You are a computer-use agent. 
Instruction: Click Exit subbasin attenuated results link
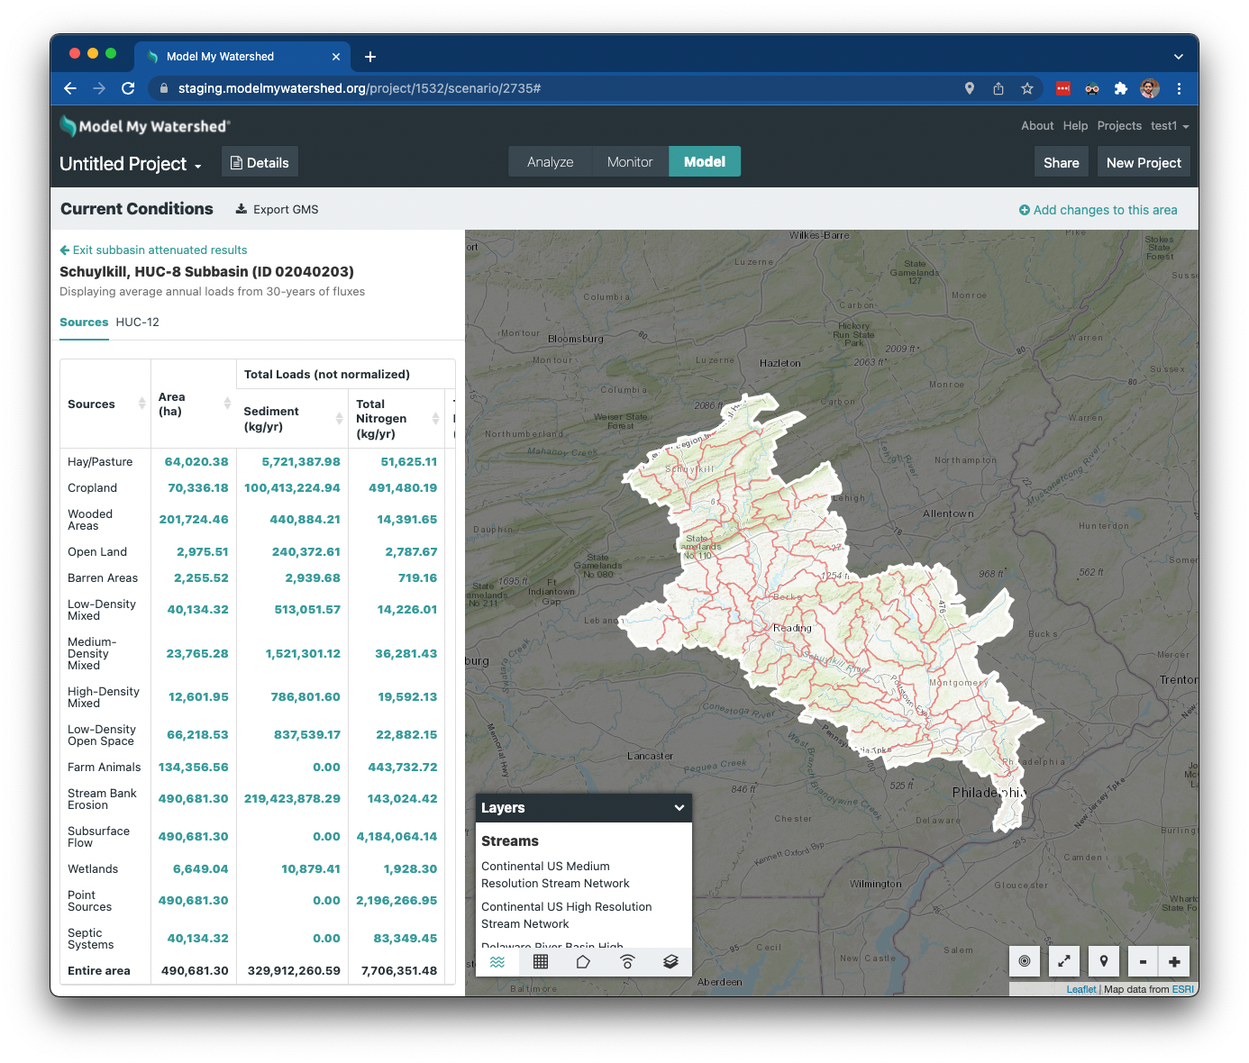point(153,250)
